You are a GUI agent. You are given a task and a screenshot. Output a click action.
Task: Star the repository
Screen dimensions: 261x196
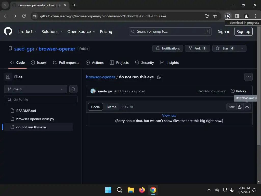pos(225,48)
